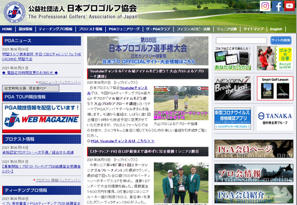The height and width of the screenshot is (205, 297).
Task: Open プロ会情報 banner
Action: [x=254, y=173]
